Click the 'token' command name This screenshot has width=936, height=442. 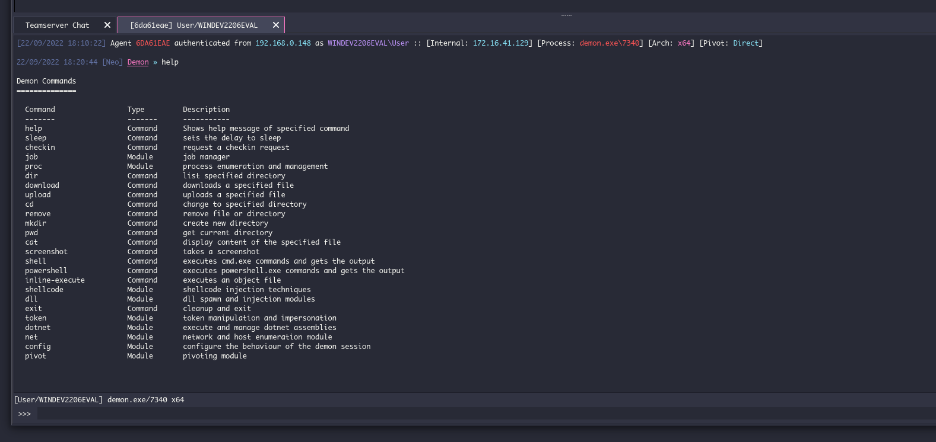(x=36, y=318)
